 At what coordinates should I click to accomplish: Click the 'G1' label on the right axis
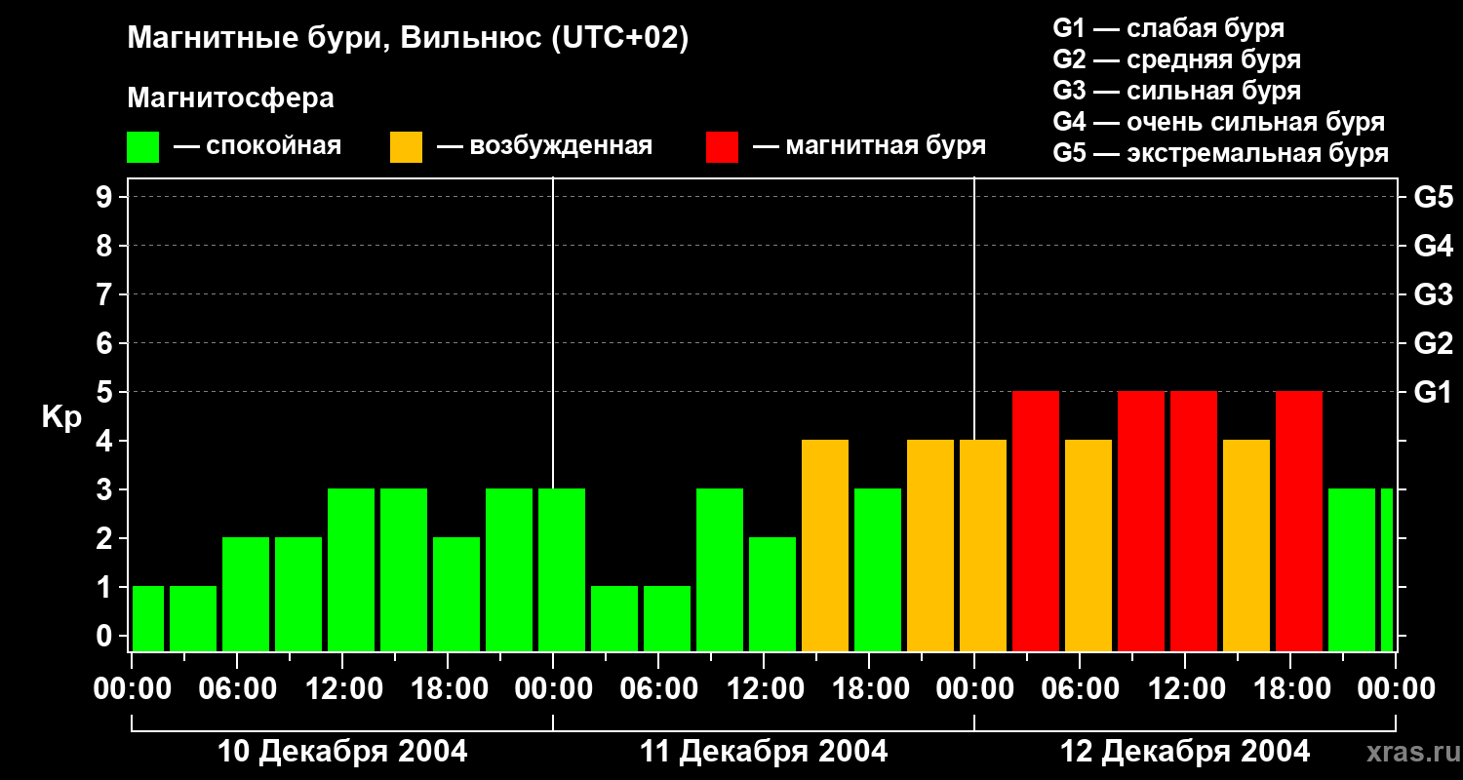pos(1433,392)
